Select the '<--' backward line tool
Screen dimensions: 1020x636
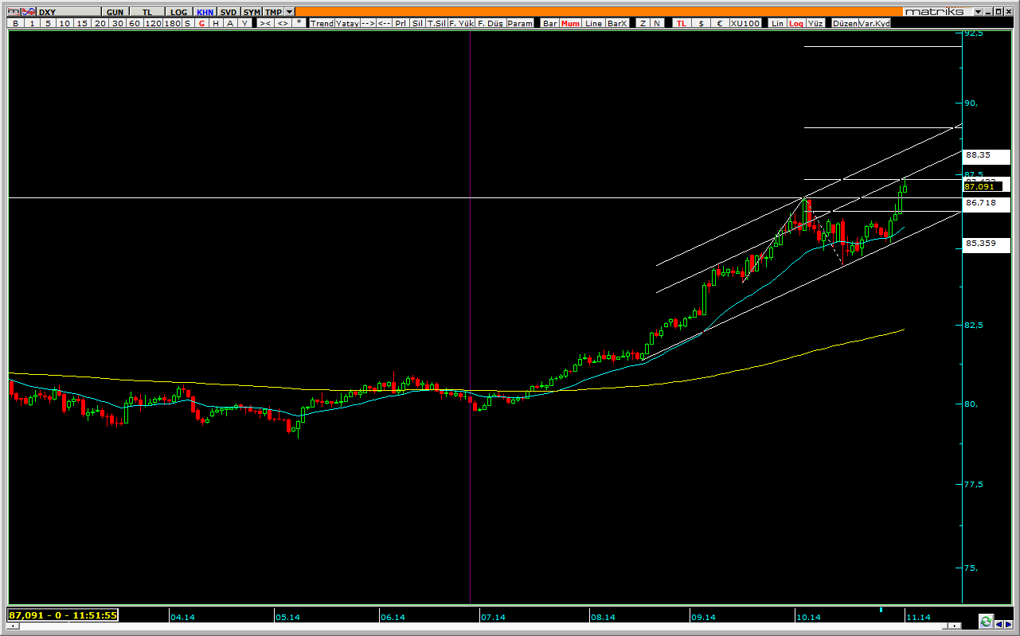384,23
